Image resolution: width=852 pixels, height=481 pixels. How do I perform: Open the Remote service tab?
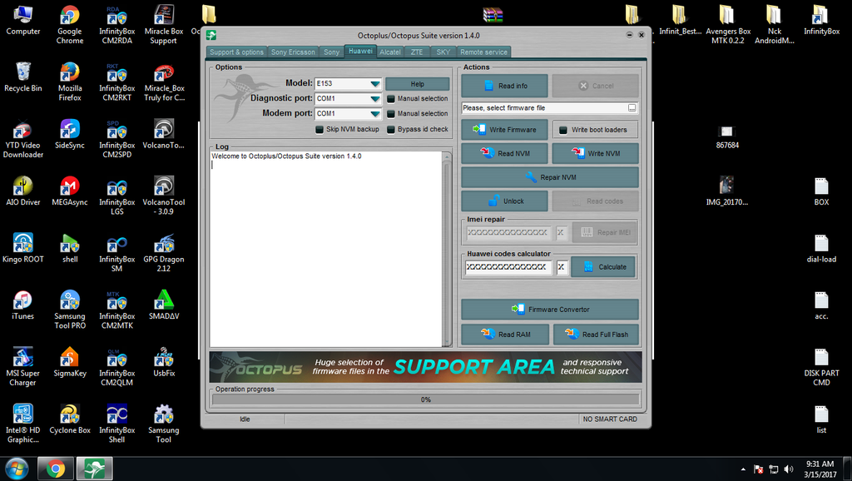coord(483,52)
